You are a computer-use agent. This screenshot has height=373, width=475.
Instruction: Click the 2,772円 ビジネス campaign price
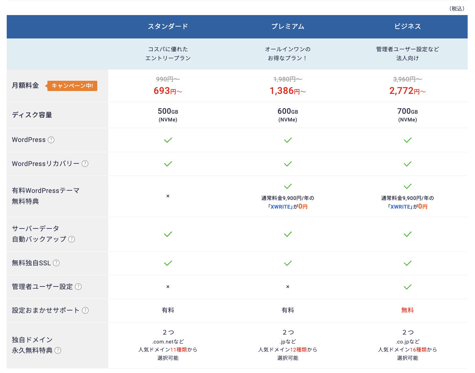tap(407, 91)
